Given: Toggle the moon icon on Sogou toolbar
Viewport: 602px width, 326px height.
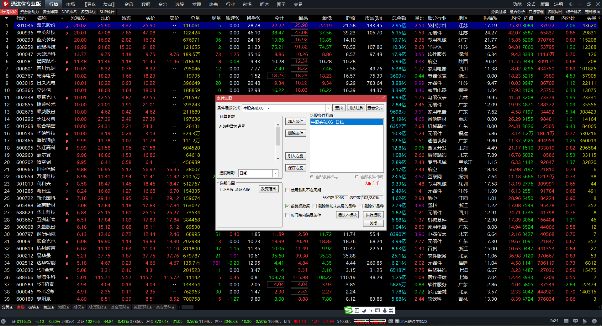Looking at the screenshot, I should [x=364, y=310].
